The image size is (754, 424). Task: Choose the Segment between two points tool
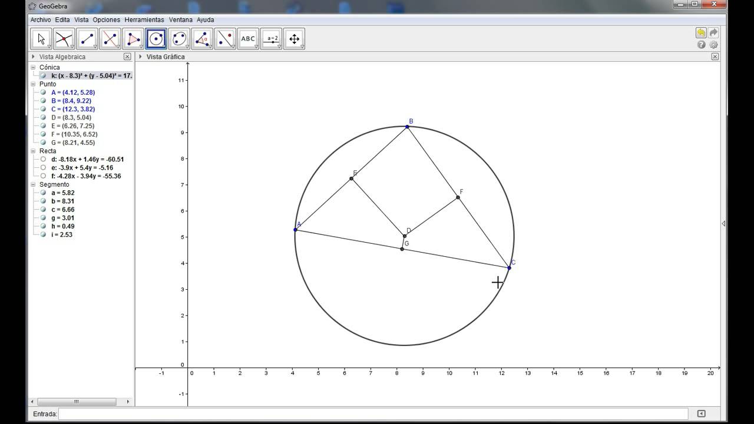(87, 39)
